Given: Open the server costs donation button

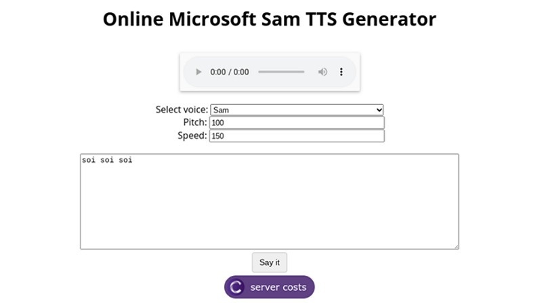Looking at the screenshot, I should click(x=269, y=287).
